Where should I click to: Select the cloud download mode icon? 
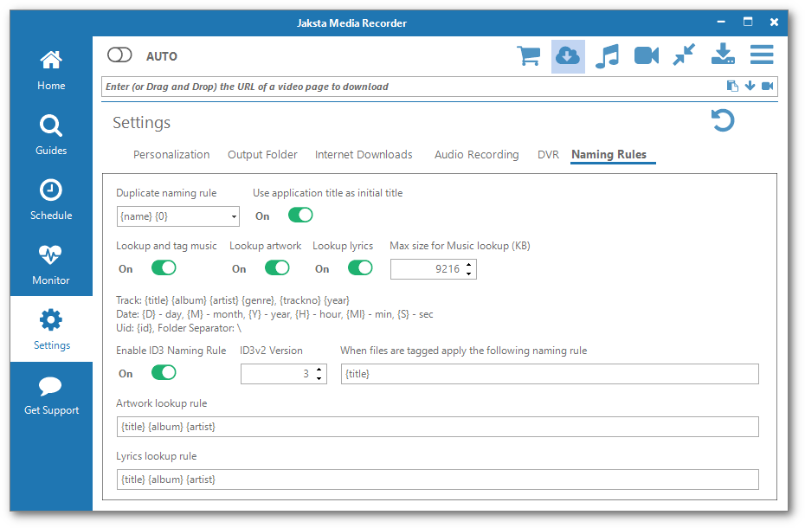point(568,56)
